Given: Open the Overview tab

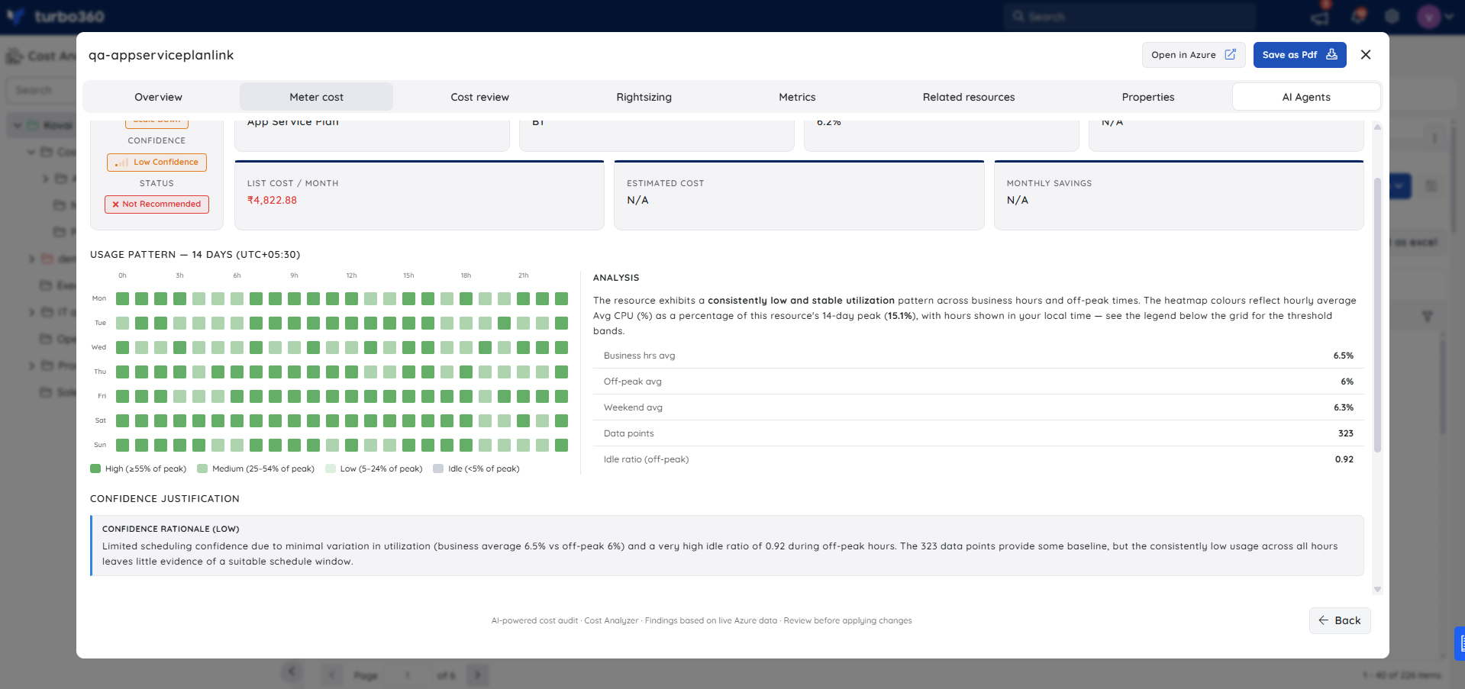Looking at the screenshot, I should pos(158,97).
